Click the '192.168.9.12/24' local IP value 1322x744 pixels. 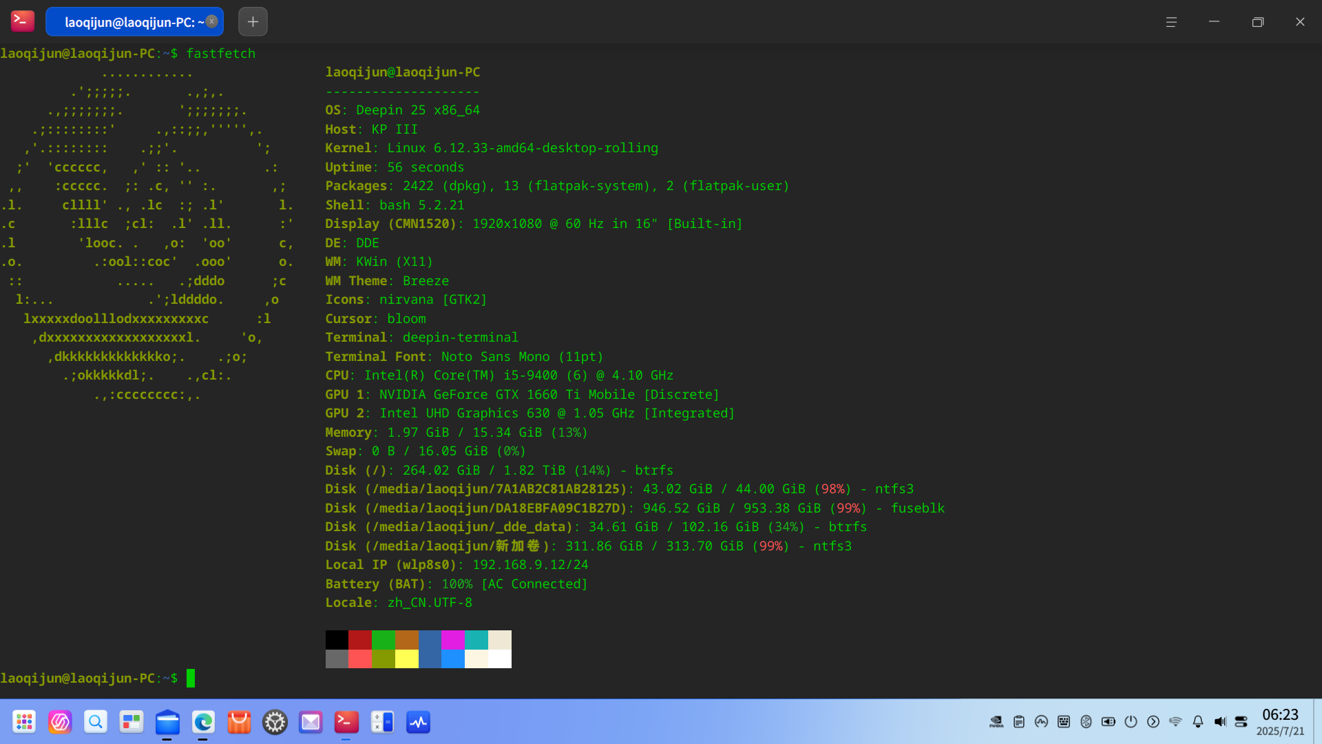[530, 565]
